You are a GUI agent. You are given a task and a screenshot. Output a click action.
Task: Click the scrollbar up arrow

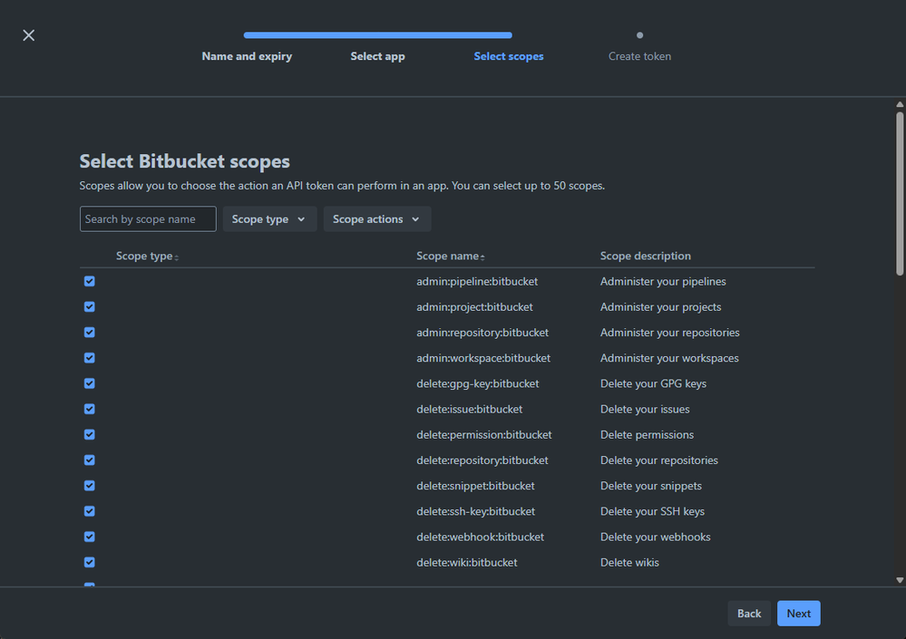click(900, 104)
